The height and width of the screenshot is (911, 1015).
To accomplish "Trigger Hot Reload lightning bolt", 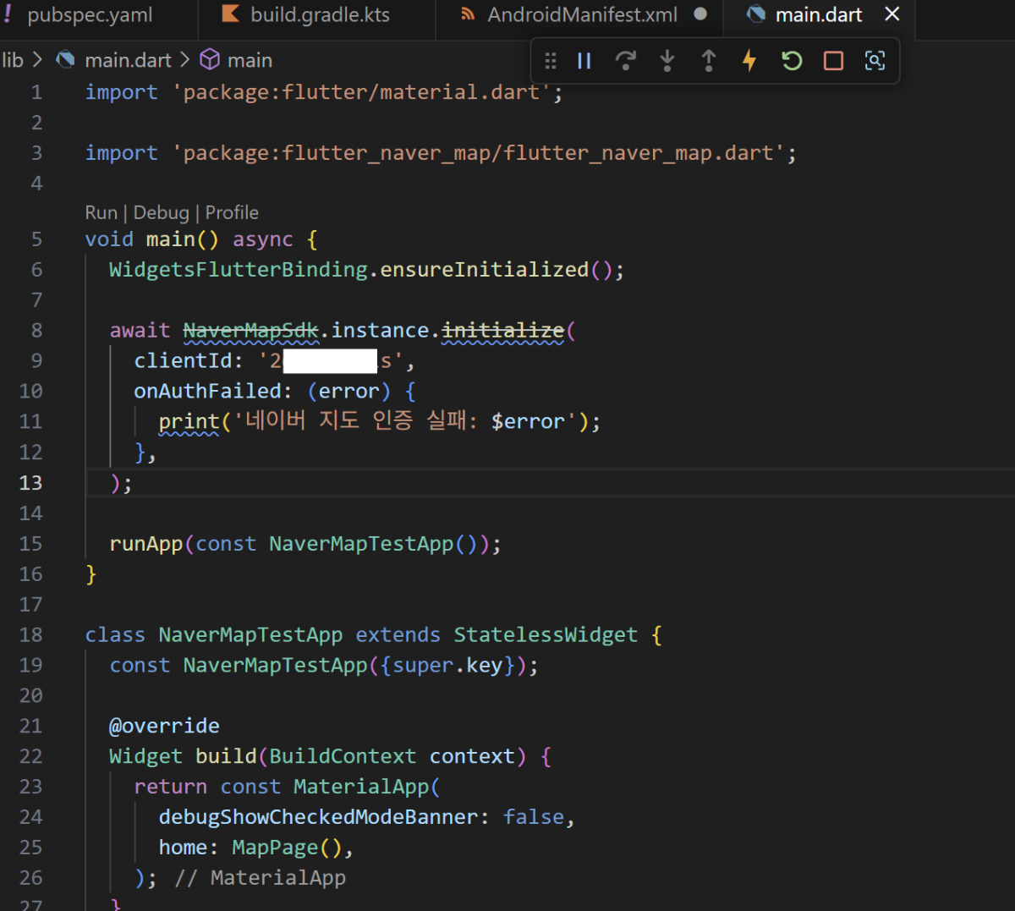I will 749,61.
